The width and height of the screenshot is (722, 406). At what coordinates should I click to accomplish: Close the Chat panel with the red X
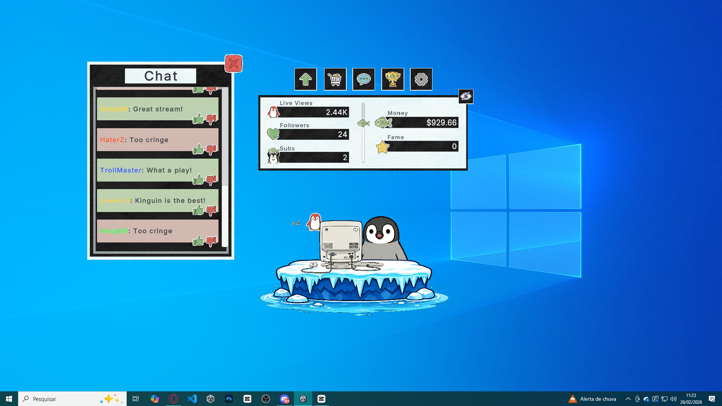pyautogui.click(x=234, y=64)
